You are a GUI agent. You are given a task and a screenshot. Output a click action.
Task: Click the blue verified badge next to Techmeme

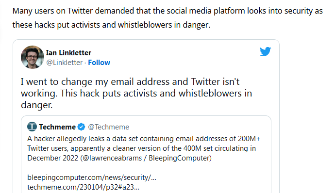pyautogui.click(x=81, y=127)
